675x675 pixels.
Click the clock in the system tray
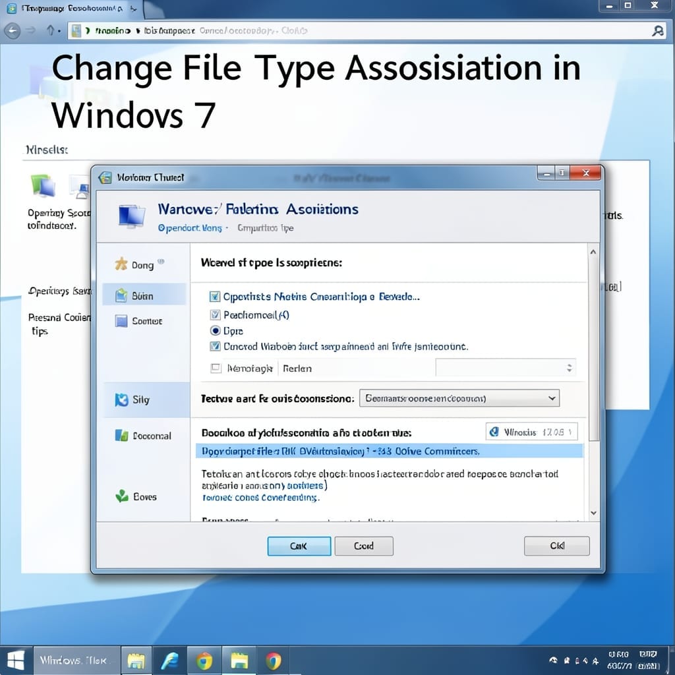(633, 660)
